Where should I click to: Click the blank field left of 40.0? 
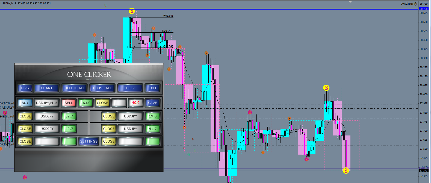119,103
